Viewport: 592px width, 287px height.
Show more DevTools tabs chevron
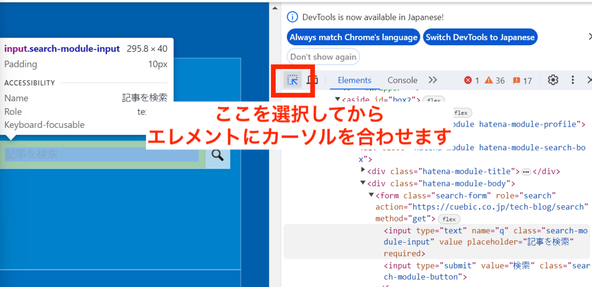[433, 80]
